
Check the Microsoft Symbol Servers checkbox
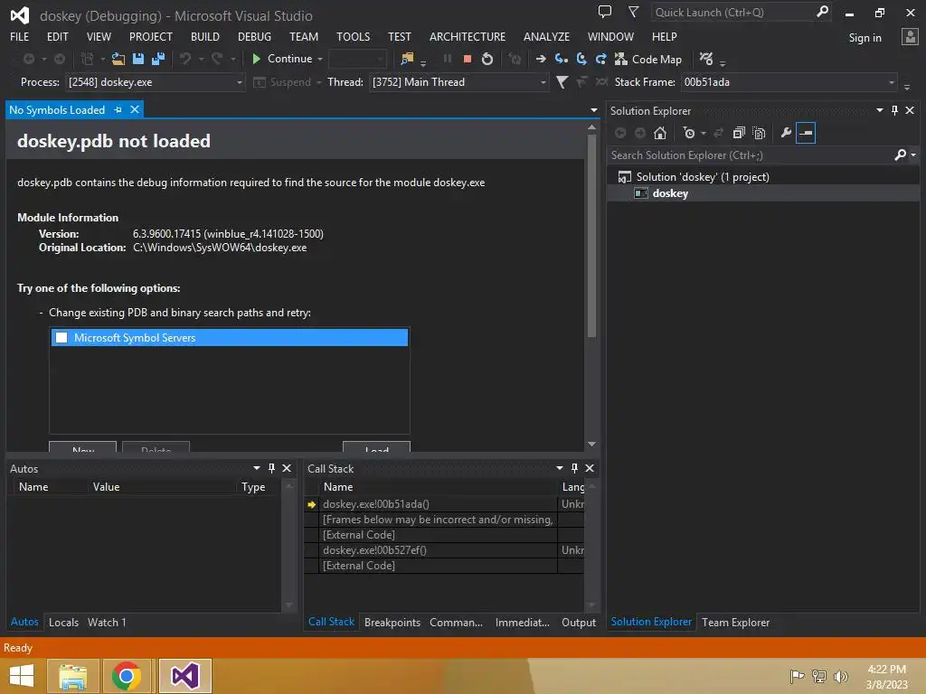(x=61, y=338)
